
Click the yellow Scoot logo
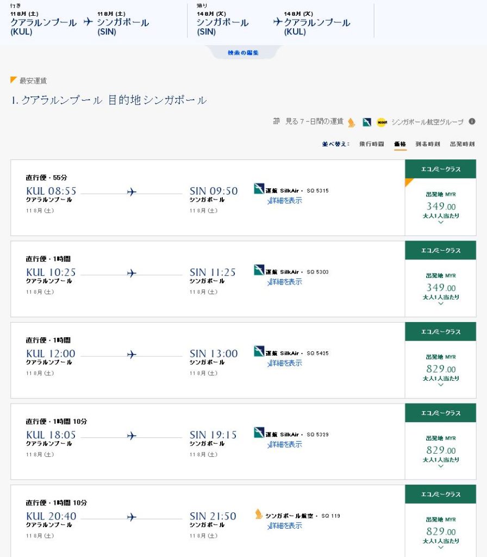[382, 122]
